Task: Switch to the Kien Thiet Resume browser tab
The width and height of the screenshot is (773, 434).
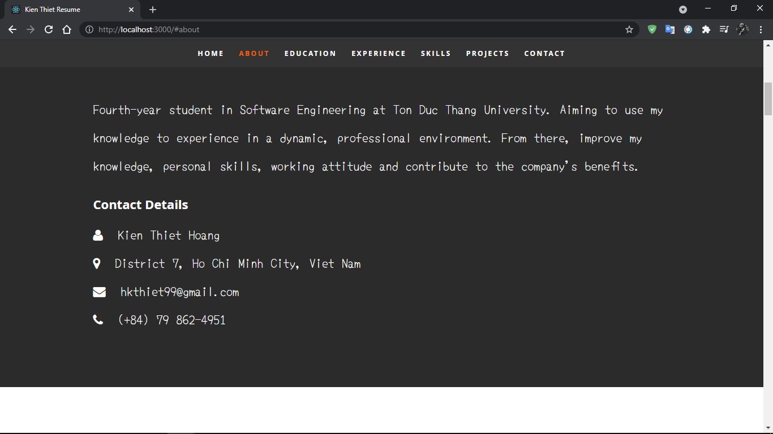Action: click(x=68, y=9)
